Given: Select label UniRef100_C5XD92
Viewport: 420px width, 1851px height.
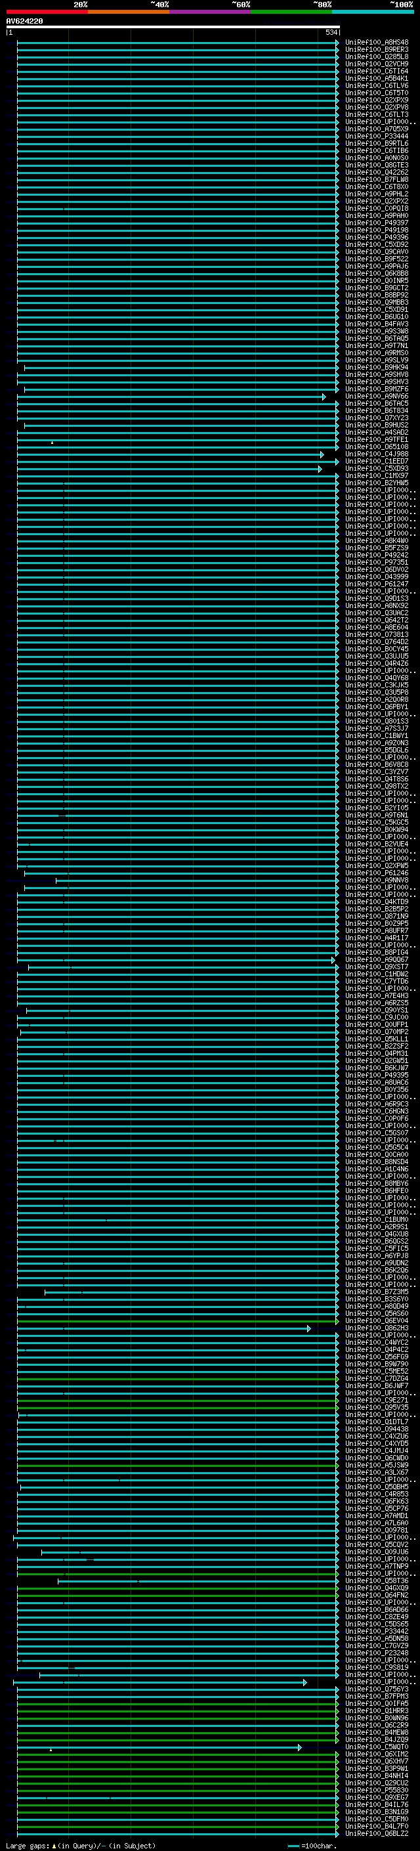Looking at the screenshot, I should tap(377, 244).
